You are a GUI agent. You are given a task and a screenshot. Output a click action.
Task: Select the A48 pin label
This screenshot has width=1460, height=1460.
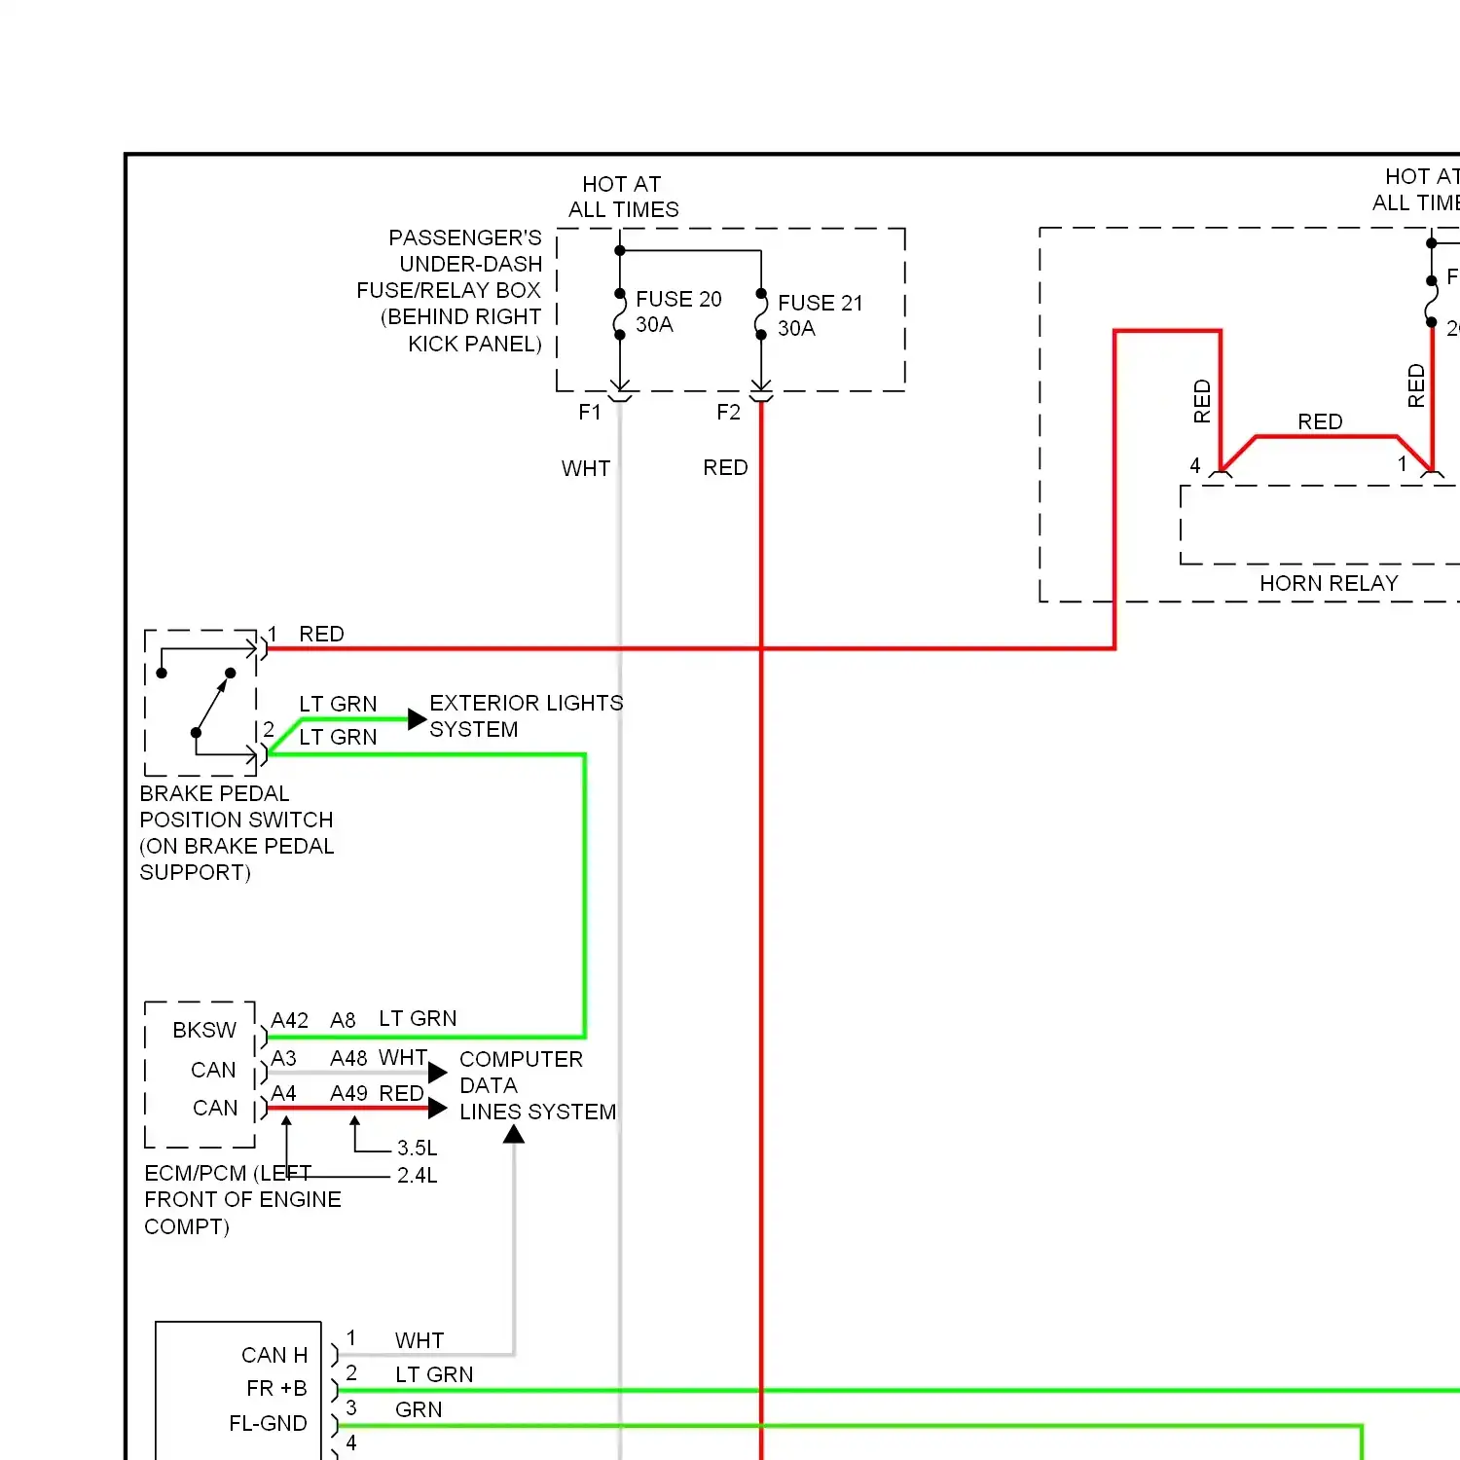click(348, 1058)
